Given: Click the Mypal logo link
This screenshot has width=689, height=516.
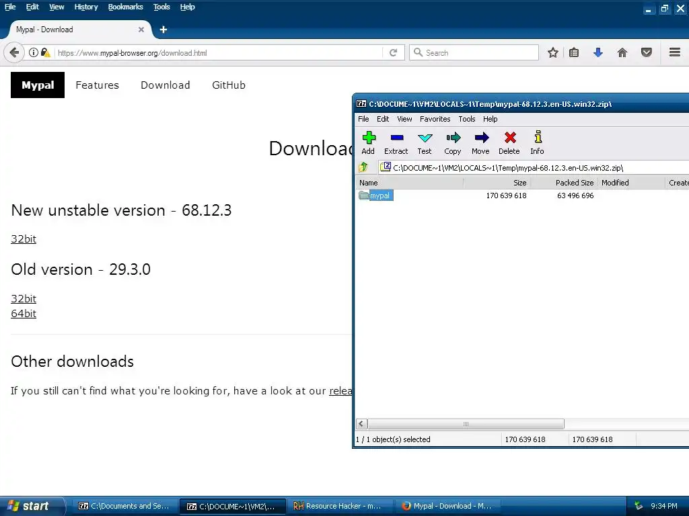Looking at the screenshot, I should tap(38, 85).
